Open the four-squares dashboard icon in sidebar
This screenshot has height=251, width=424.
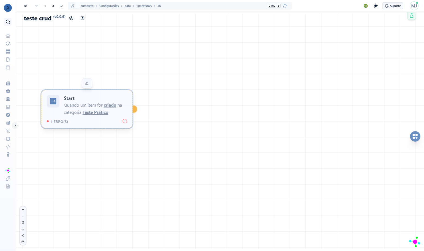[x=8, y=52]
